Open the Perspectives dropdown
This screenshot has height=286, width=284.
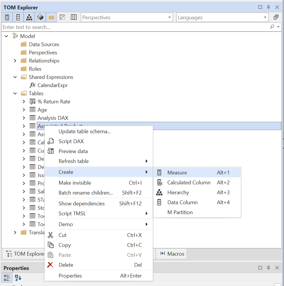pos(127,18)
